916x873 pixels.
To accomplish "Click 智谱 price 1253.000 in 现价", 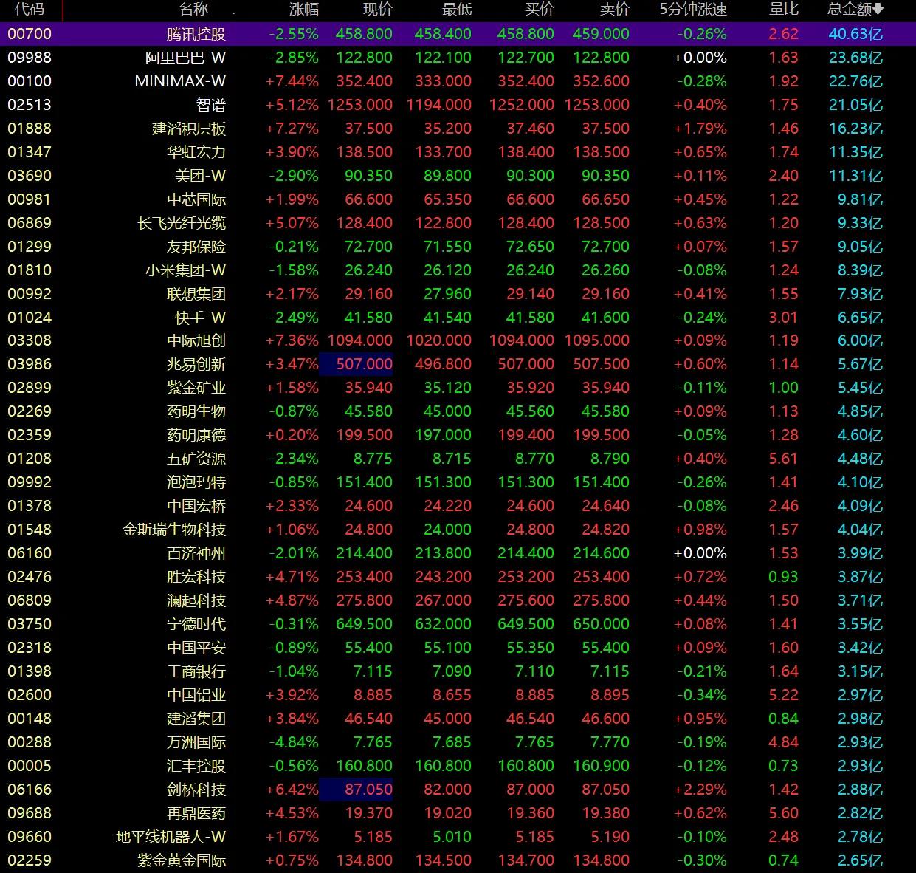I will pos(360,105).
